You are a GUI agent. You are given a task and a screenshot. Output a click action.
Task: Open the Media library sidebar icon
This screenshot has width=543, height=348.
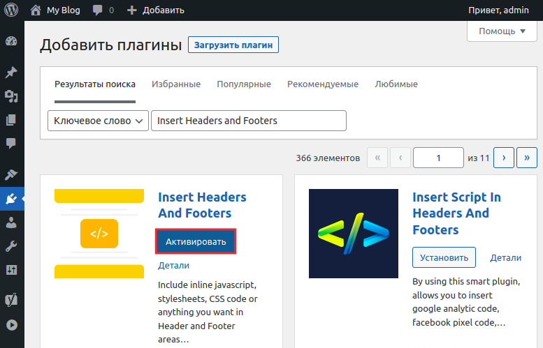click(x=11, y=96)
